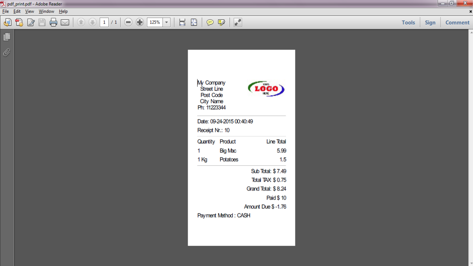Select the Highlight text tool
This screenshot has height=266, width=473.
pos(222,23)
